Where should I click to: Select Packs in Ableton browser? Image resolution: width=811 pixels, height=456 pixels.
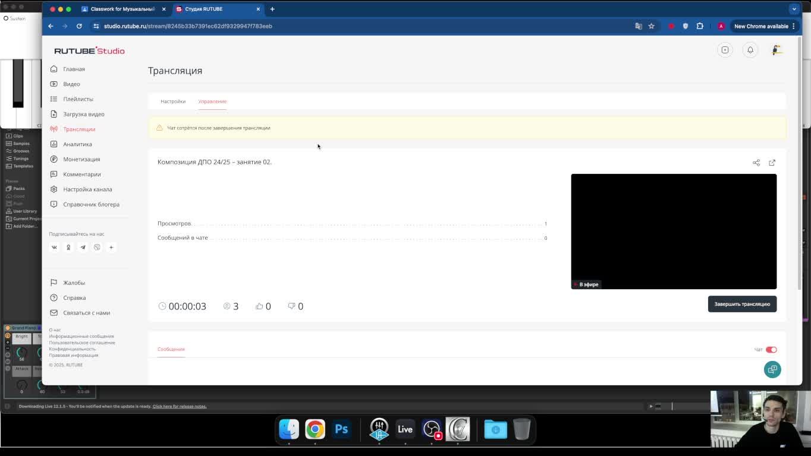pos(19,189)
